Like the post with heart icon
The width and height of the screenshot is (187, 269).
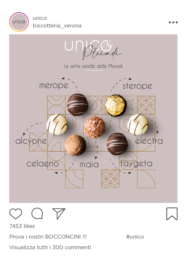click(15, 214)
